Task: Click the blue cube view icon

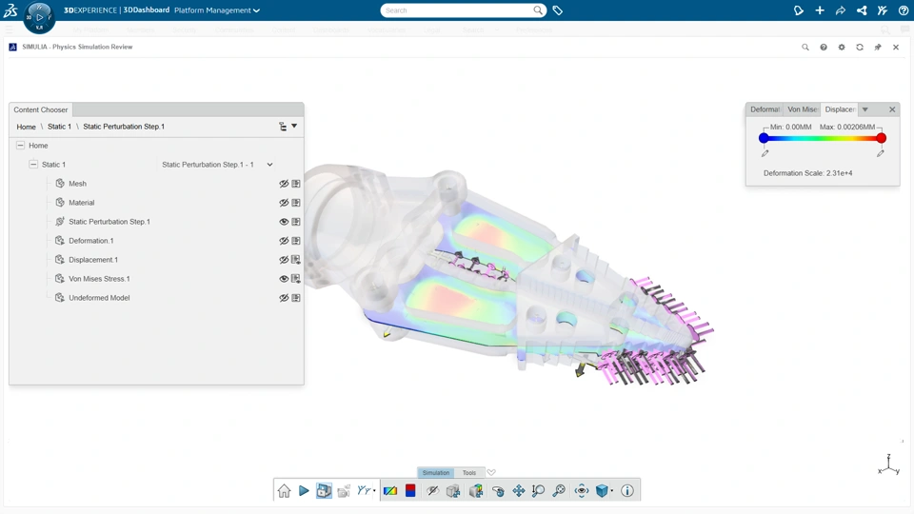Action: pos(602,491)
